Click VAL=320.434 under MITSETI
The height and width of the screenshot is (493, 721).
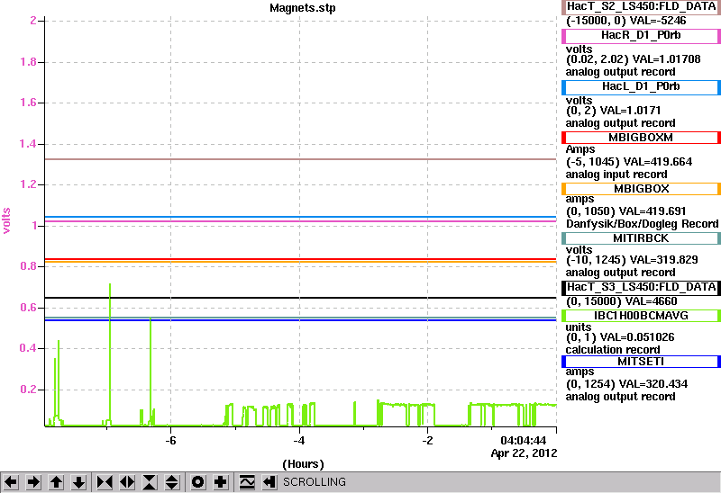click(653, 384)
